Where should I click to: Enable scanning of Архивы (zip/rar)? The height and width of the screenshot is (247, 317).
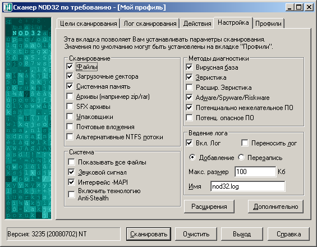tap(70, 97)
